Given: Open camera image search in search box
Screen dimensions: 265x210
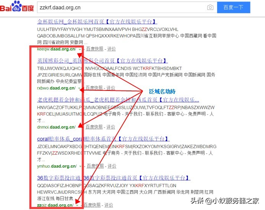Looking at the screenshot, I should point(210,7).
